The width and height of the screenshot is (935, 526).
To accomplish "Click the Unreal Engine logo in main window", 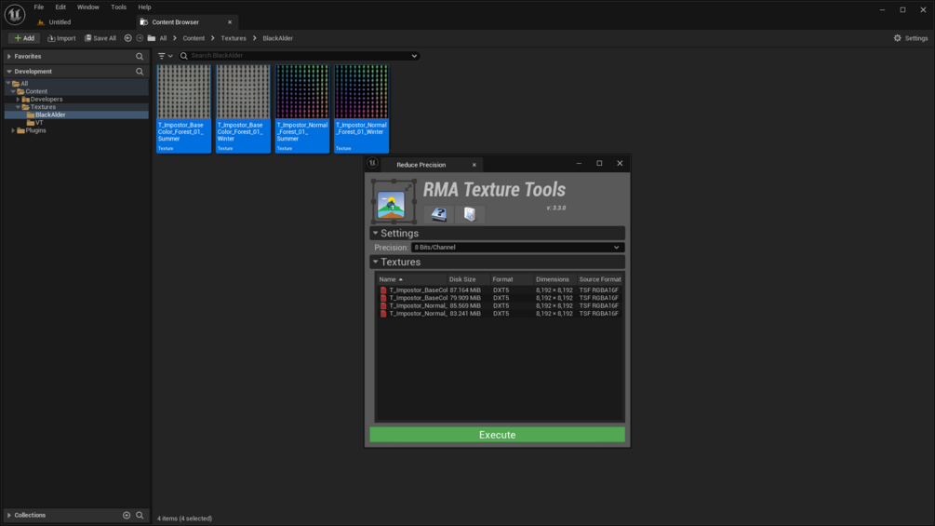I will tap(14, 14).
